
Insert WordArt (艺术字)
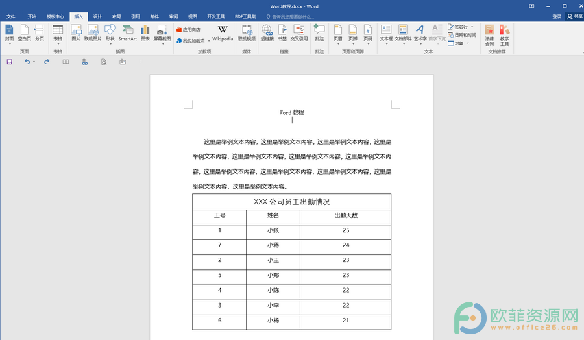(420, 34)
